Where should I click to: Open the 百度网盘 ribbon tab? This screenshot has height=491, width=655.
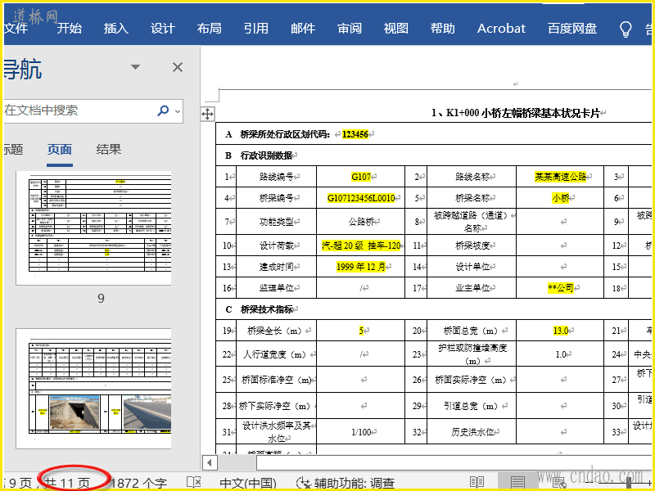(x=572, y=29)
